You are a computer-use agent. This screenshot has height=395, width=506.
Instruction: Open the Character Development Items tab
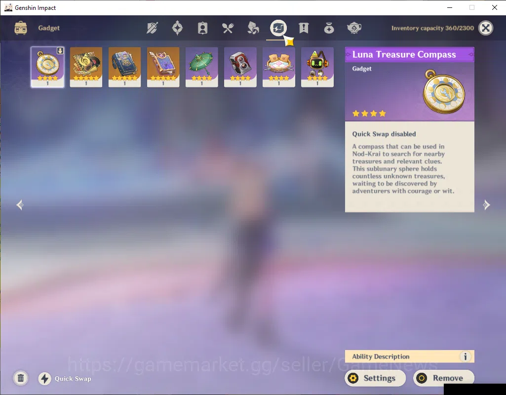(x=202, y=28)
